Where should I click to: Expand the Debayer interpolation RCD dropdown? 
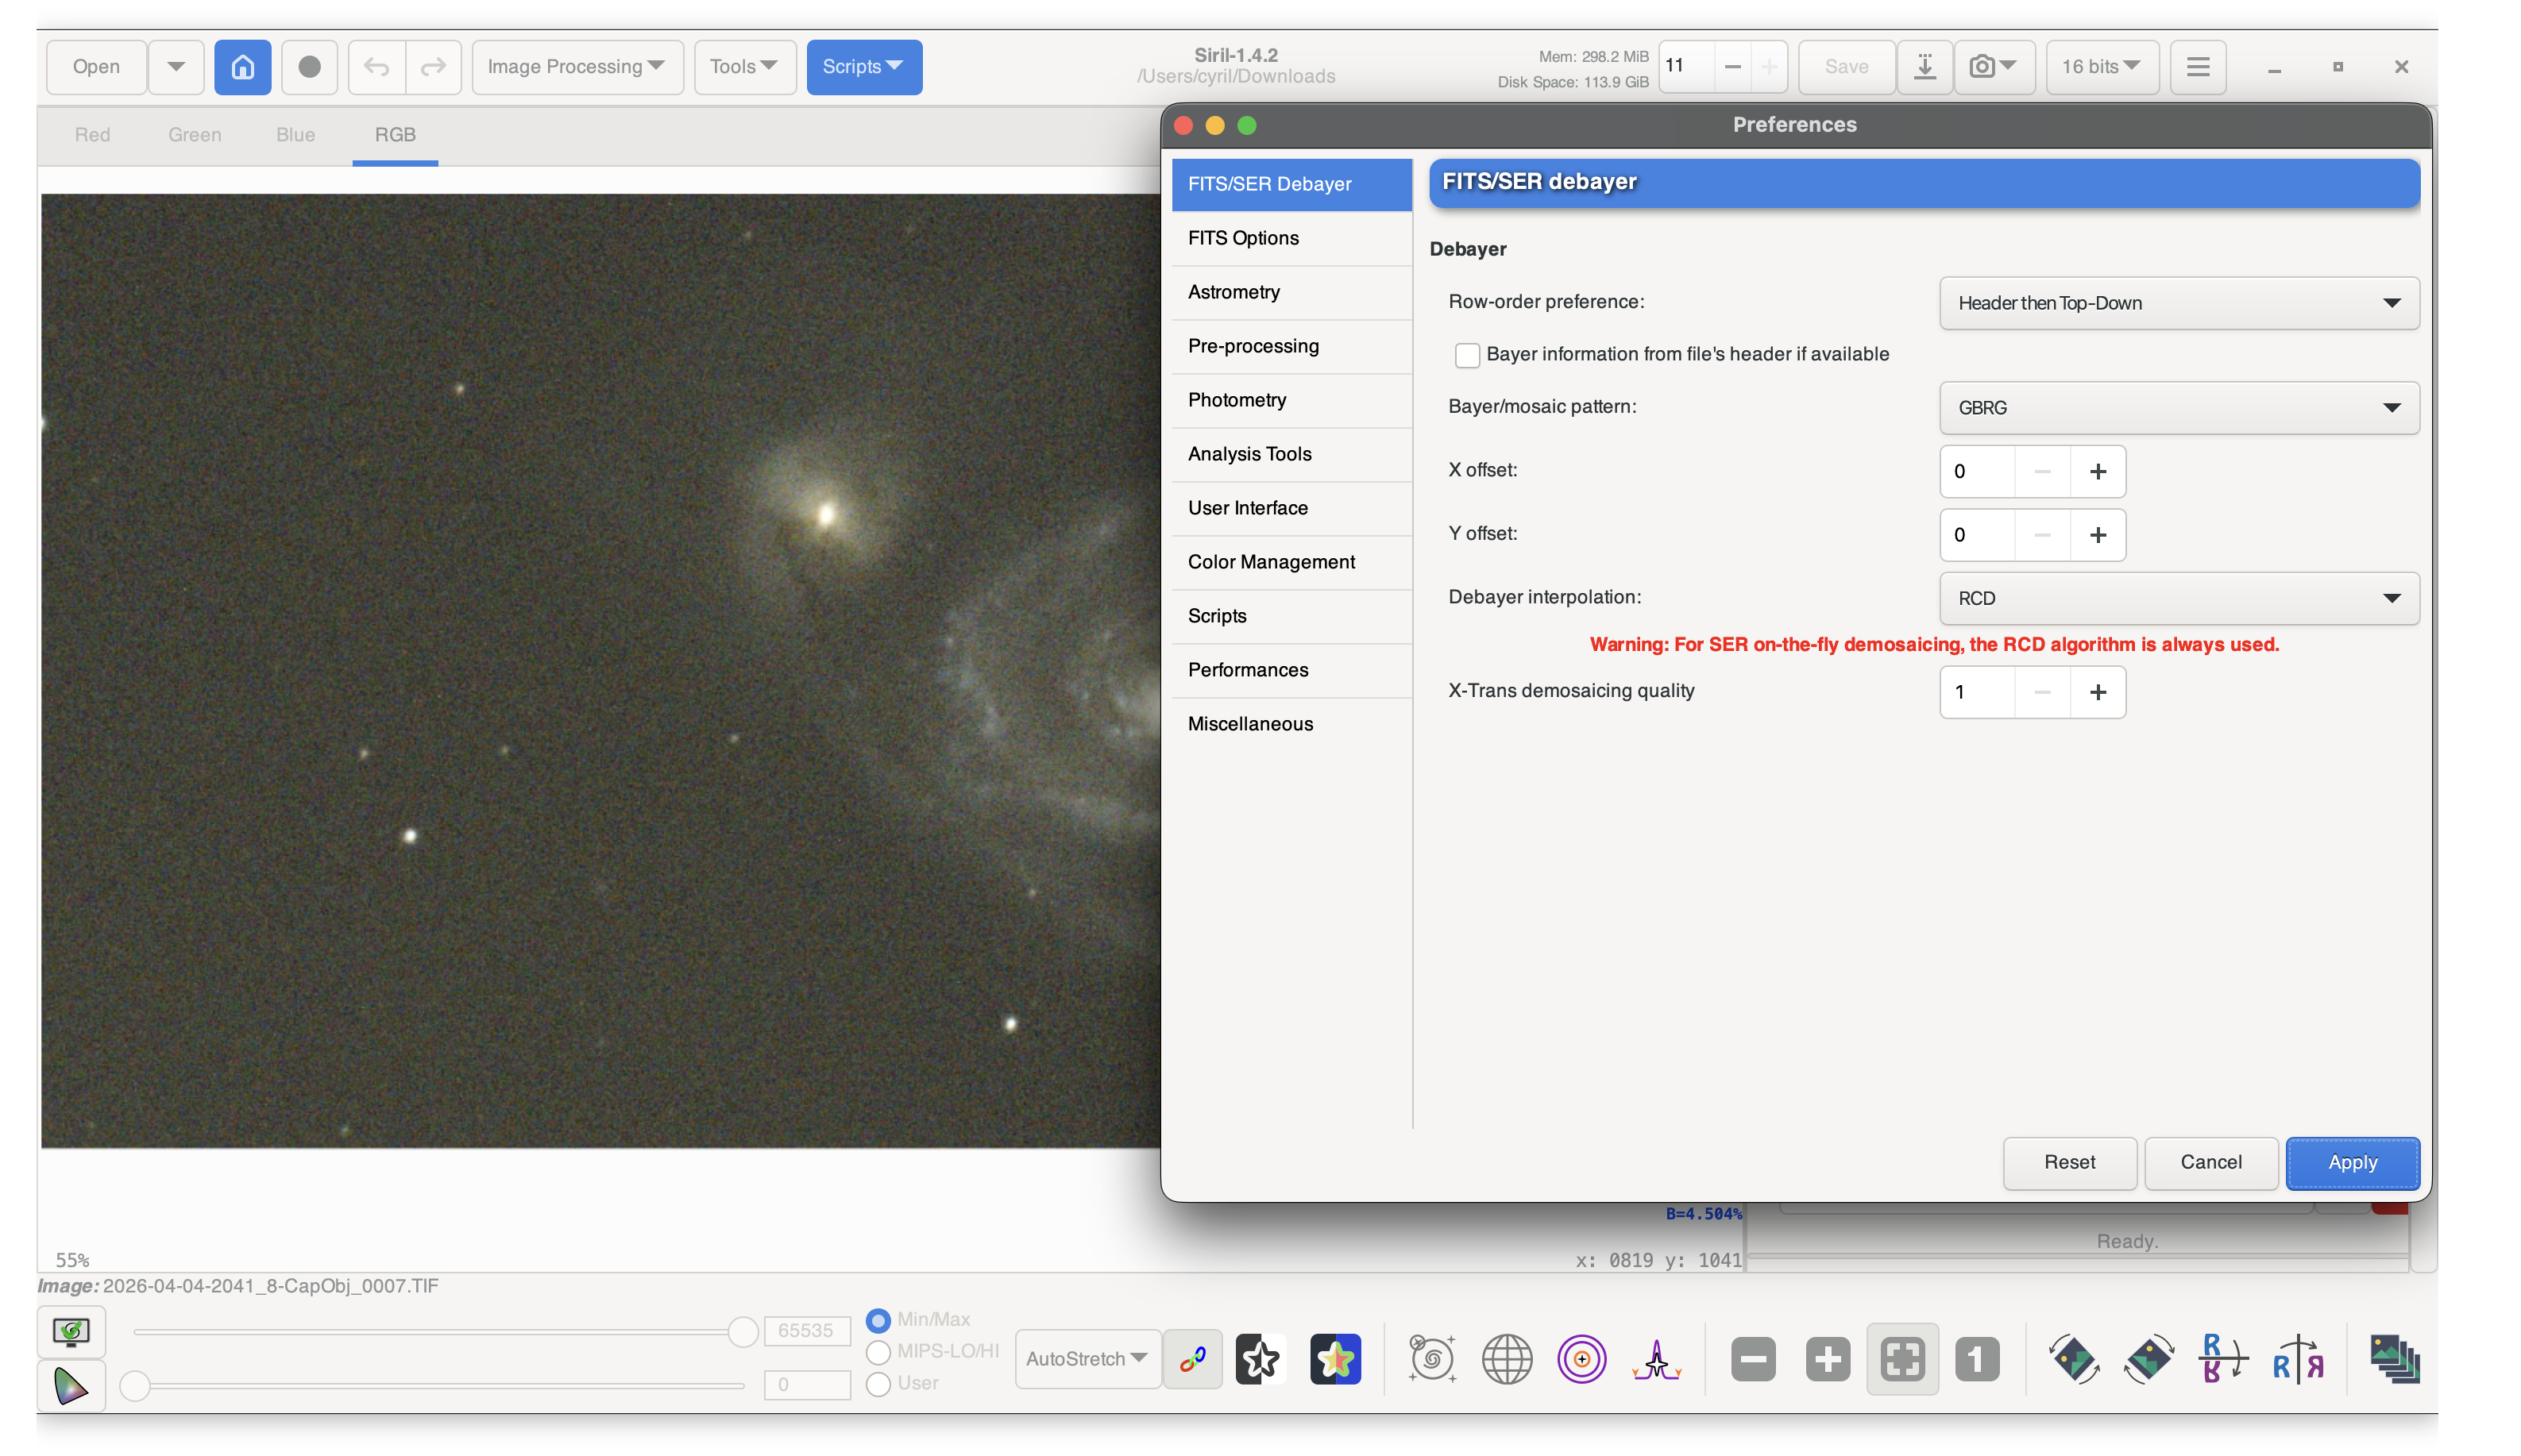click(x=2178, y=598)
